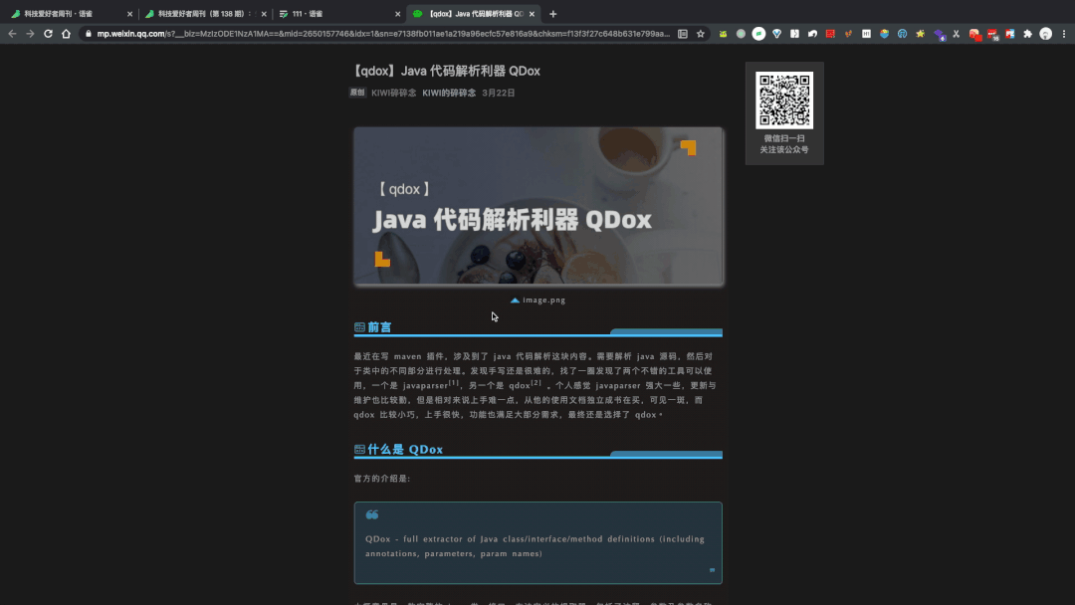Image resolution: width=1075 pixels, height=605 pixels.
Task: Open the white curved-arrow extension
Action: click(812, 34)
